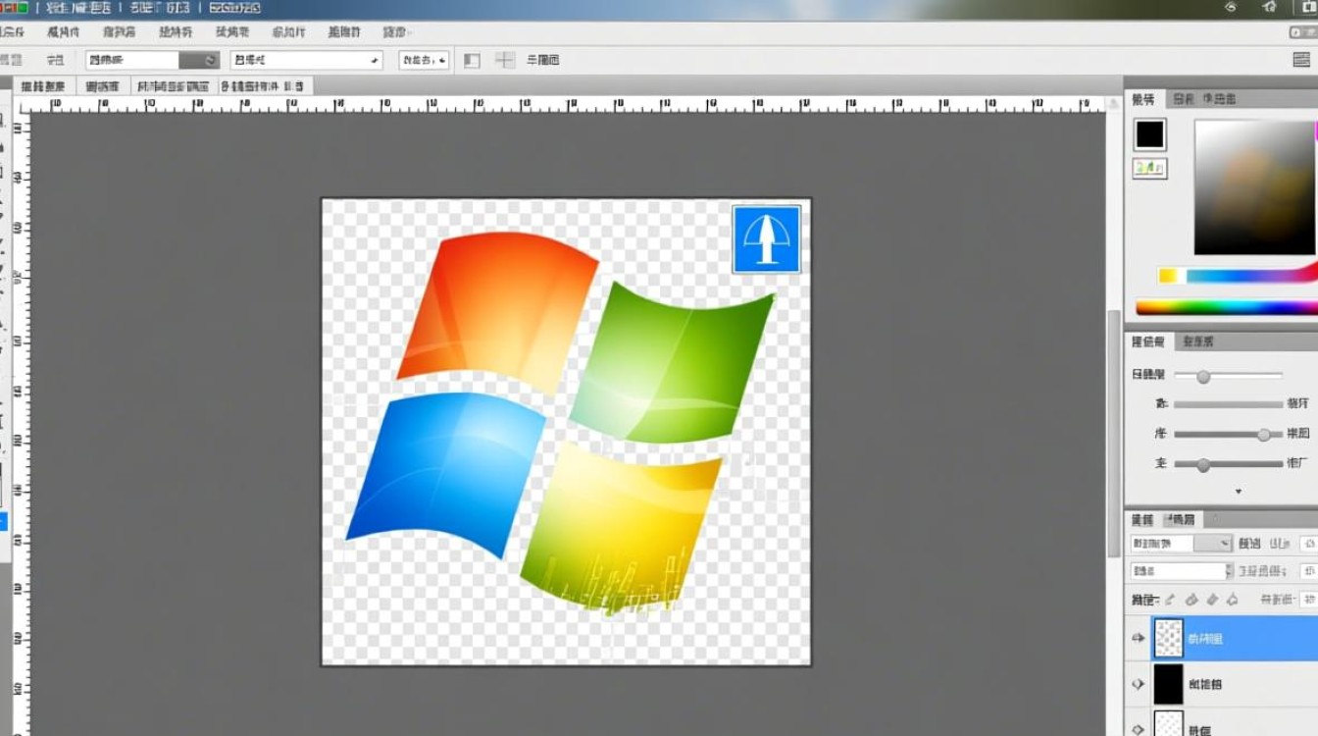Toggle visibility of the bottom transparent layer
This screenshot has height=736, width=1318.
[1138, 730]
